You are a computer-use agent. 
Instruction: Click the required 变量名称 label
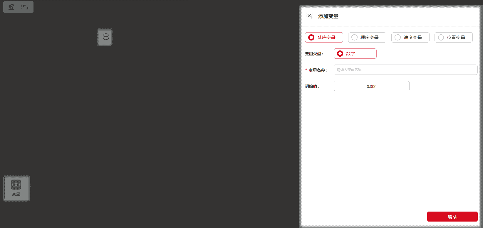[x=317, y=70]
